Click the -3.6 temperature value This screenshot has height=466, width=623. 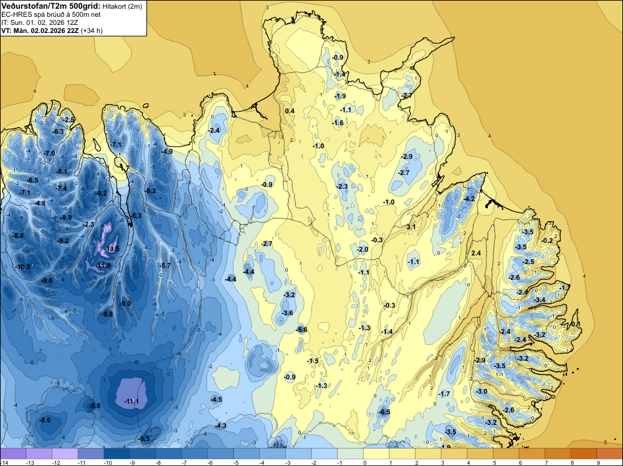[287, 313]
